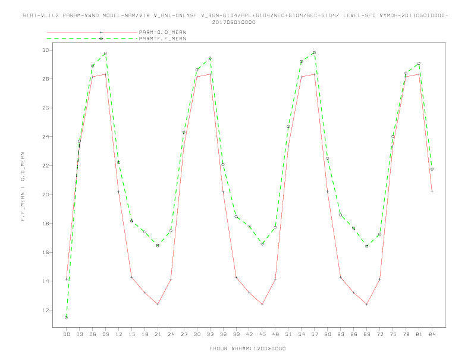Click red O.O_MEAN plus marker at hour 45
This screenshot has height=364, width=471.
point(262,305)
